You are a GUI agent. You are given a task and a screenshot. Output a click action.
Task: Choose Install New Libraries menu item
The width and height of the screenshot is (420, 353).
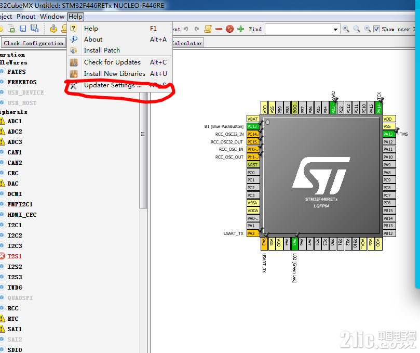tap(120, 74)
